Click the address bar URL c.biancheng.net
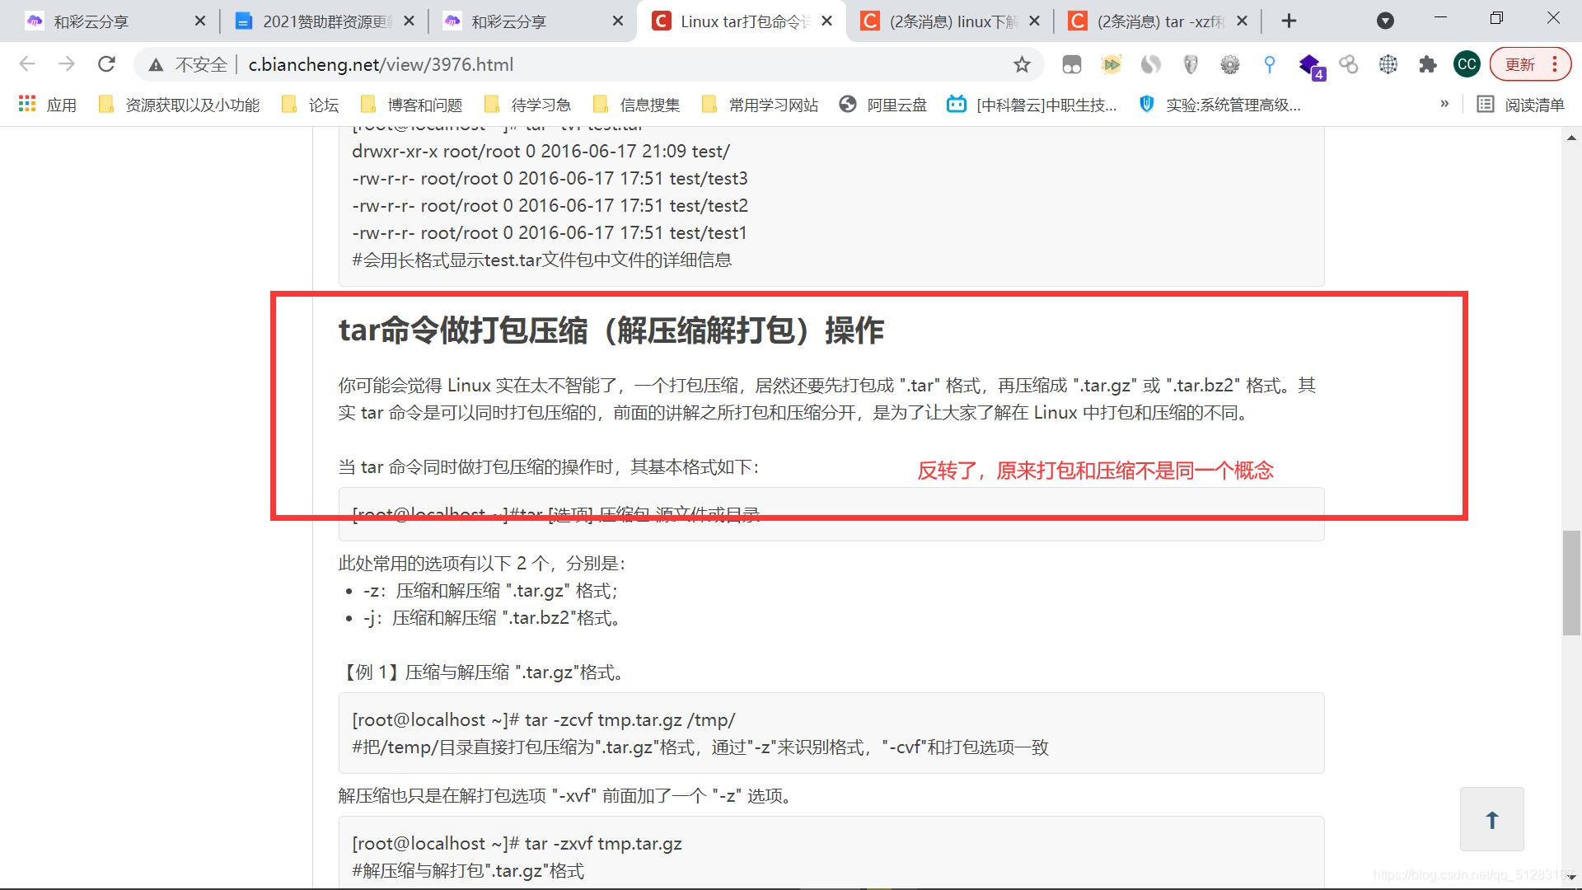The width and height of the screenshot is (1582, 890). coord(381,64)
